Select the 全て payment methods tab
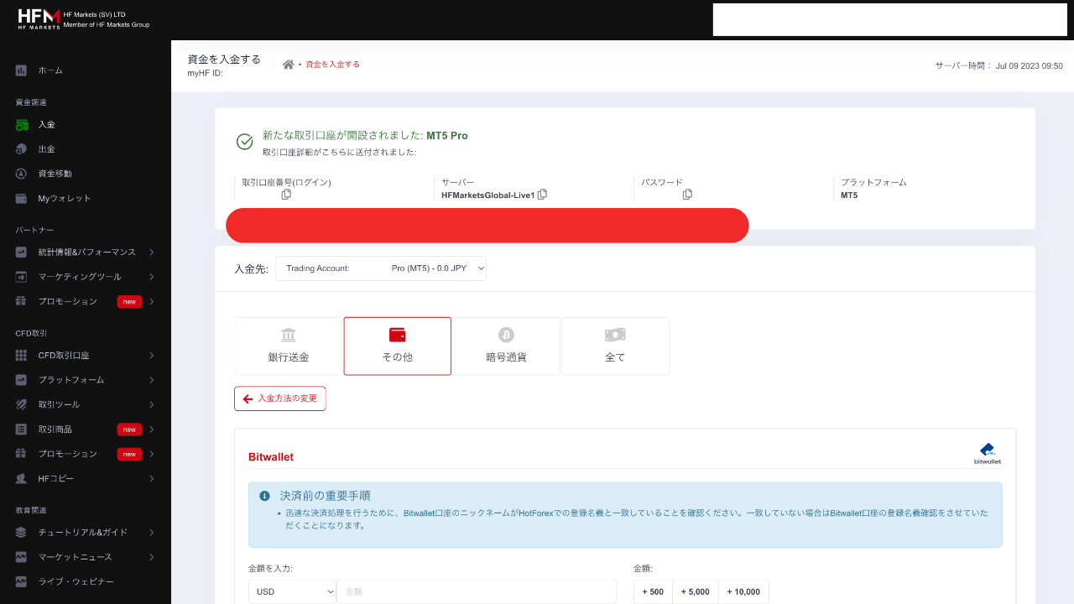1074x604 pixels. (x=615, y=346)
